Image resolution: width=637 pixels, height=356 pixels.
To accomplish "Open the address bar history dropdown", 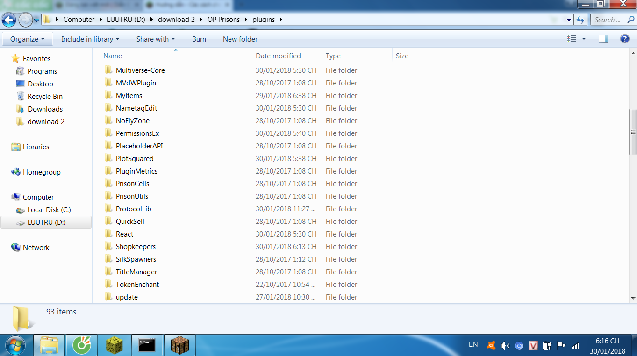I will tap(569, 20).
